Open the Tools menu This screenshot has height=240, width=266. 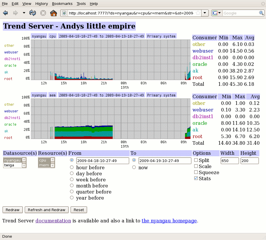(x=81, y=4)
